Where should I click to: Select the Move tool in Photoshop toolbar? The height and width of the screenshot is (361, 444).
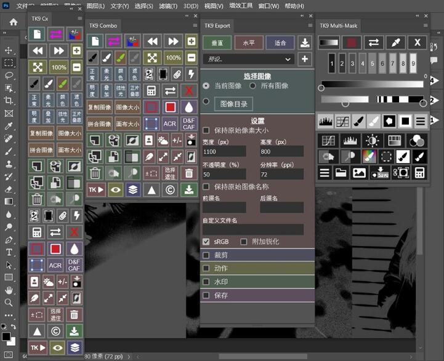9,50
